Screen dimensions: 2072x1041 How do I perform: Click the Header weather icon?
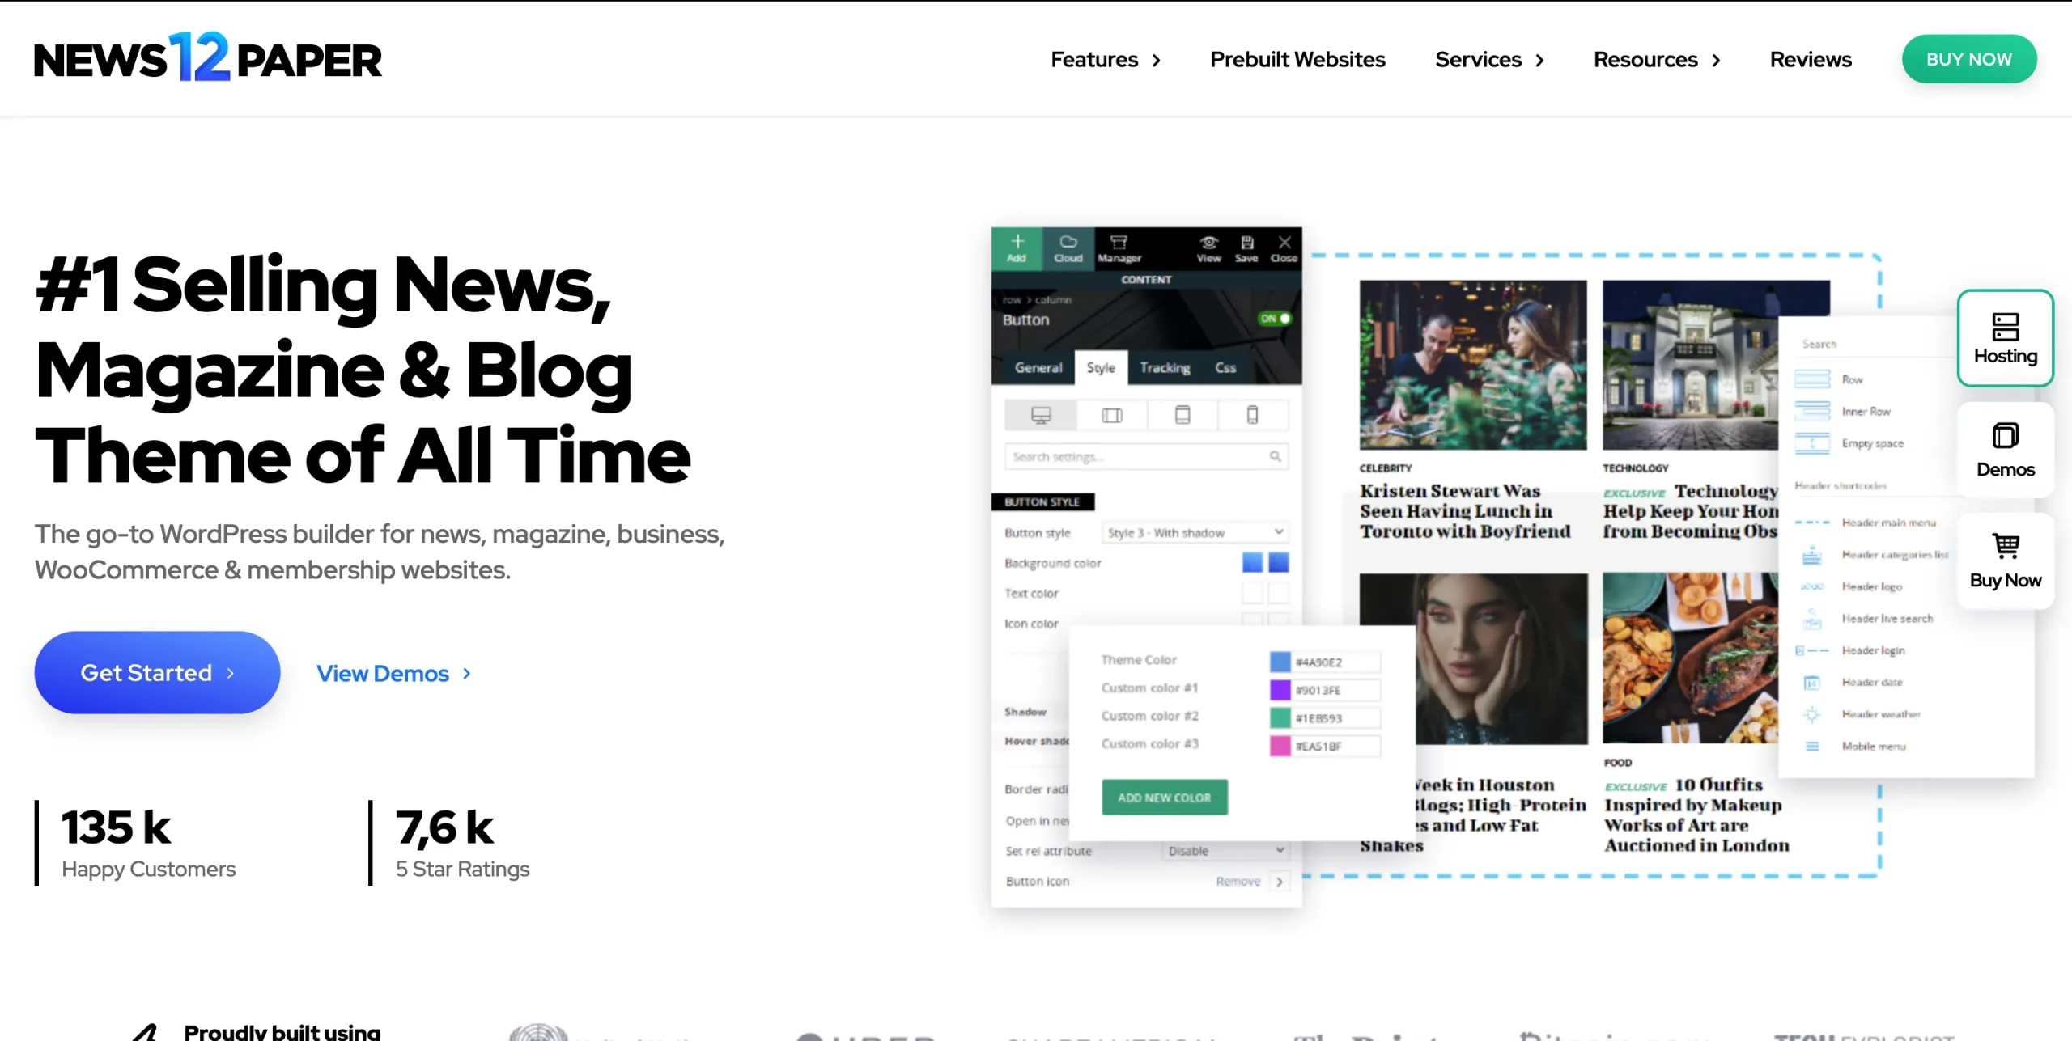[x=1811, y=714]
